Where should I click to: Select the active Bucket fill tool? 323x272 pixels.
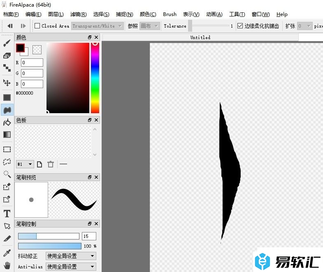7,110
